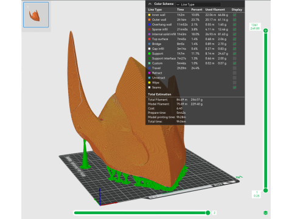The width and height of the screenshot is (292, 219).
Task: Click the Percent column header
Action: (196, 10)
